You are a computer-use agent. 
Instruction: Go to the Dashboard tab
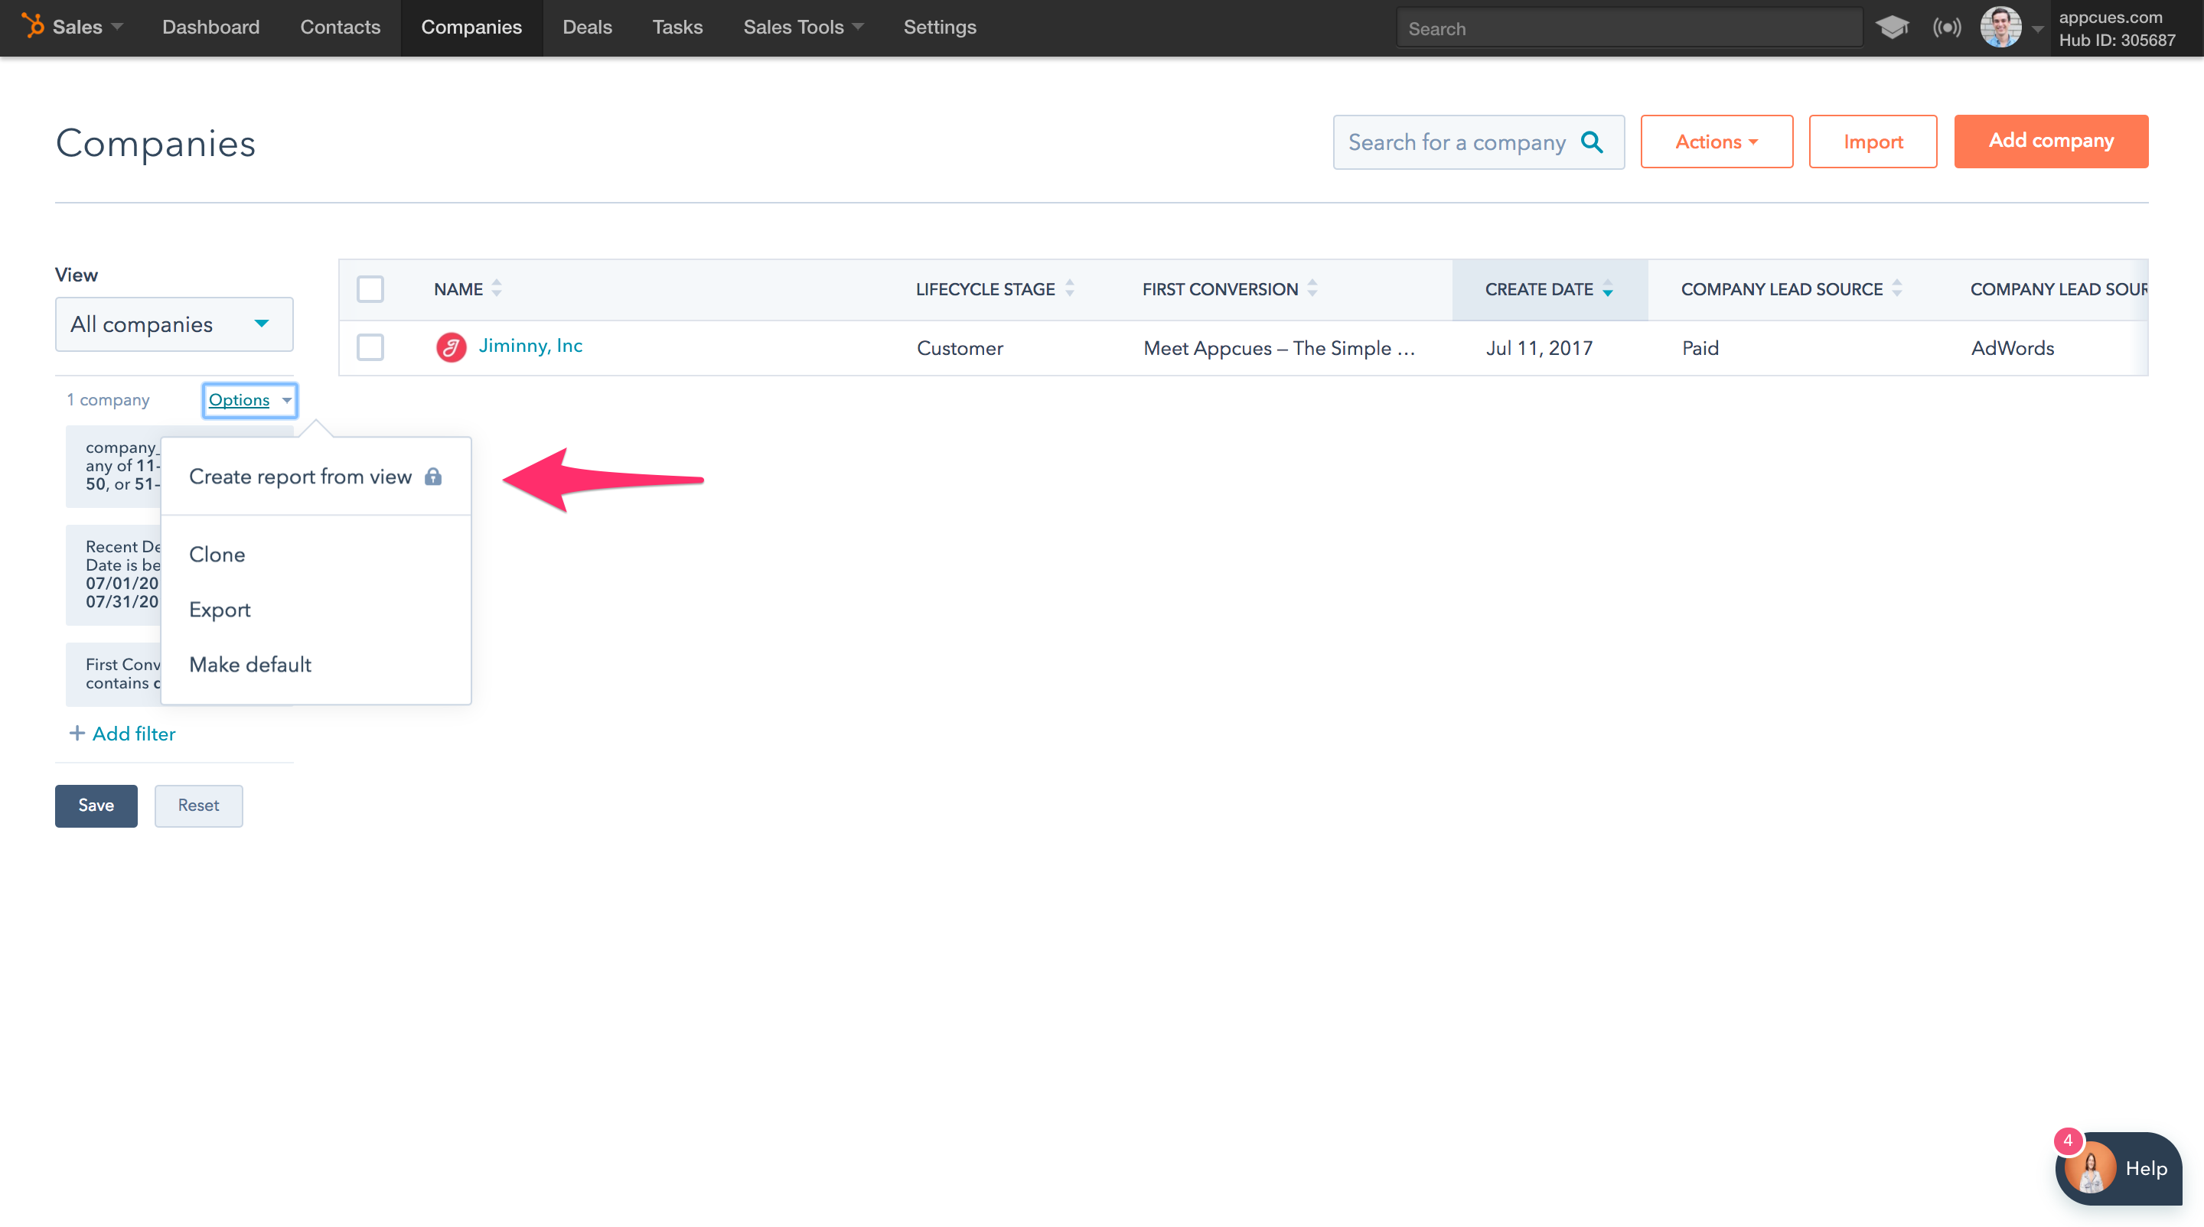coord(210,27)
